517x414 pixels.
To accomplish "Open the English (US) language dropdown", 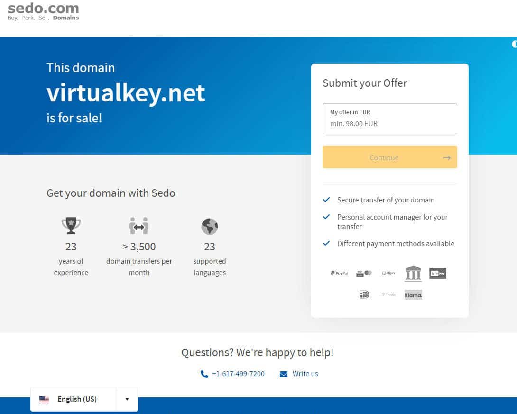I will coord(84,399).
